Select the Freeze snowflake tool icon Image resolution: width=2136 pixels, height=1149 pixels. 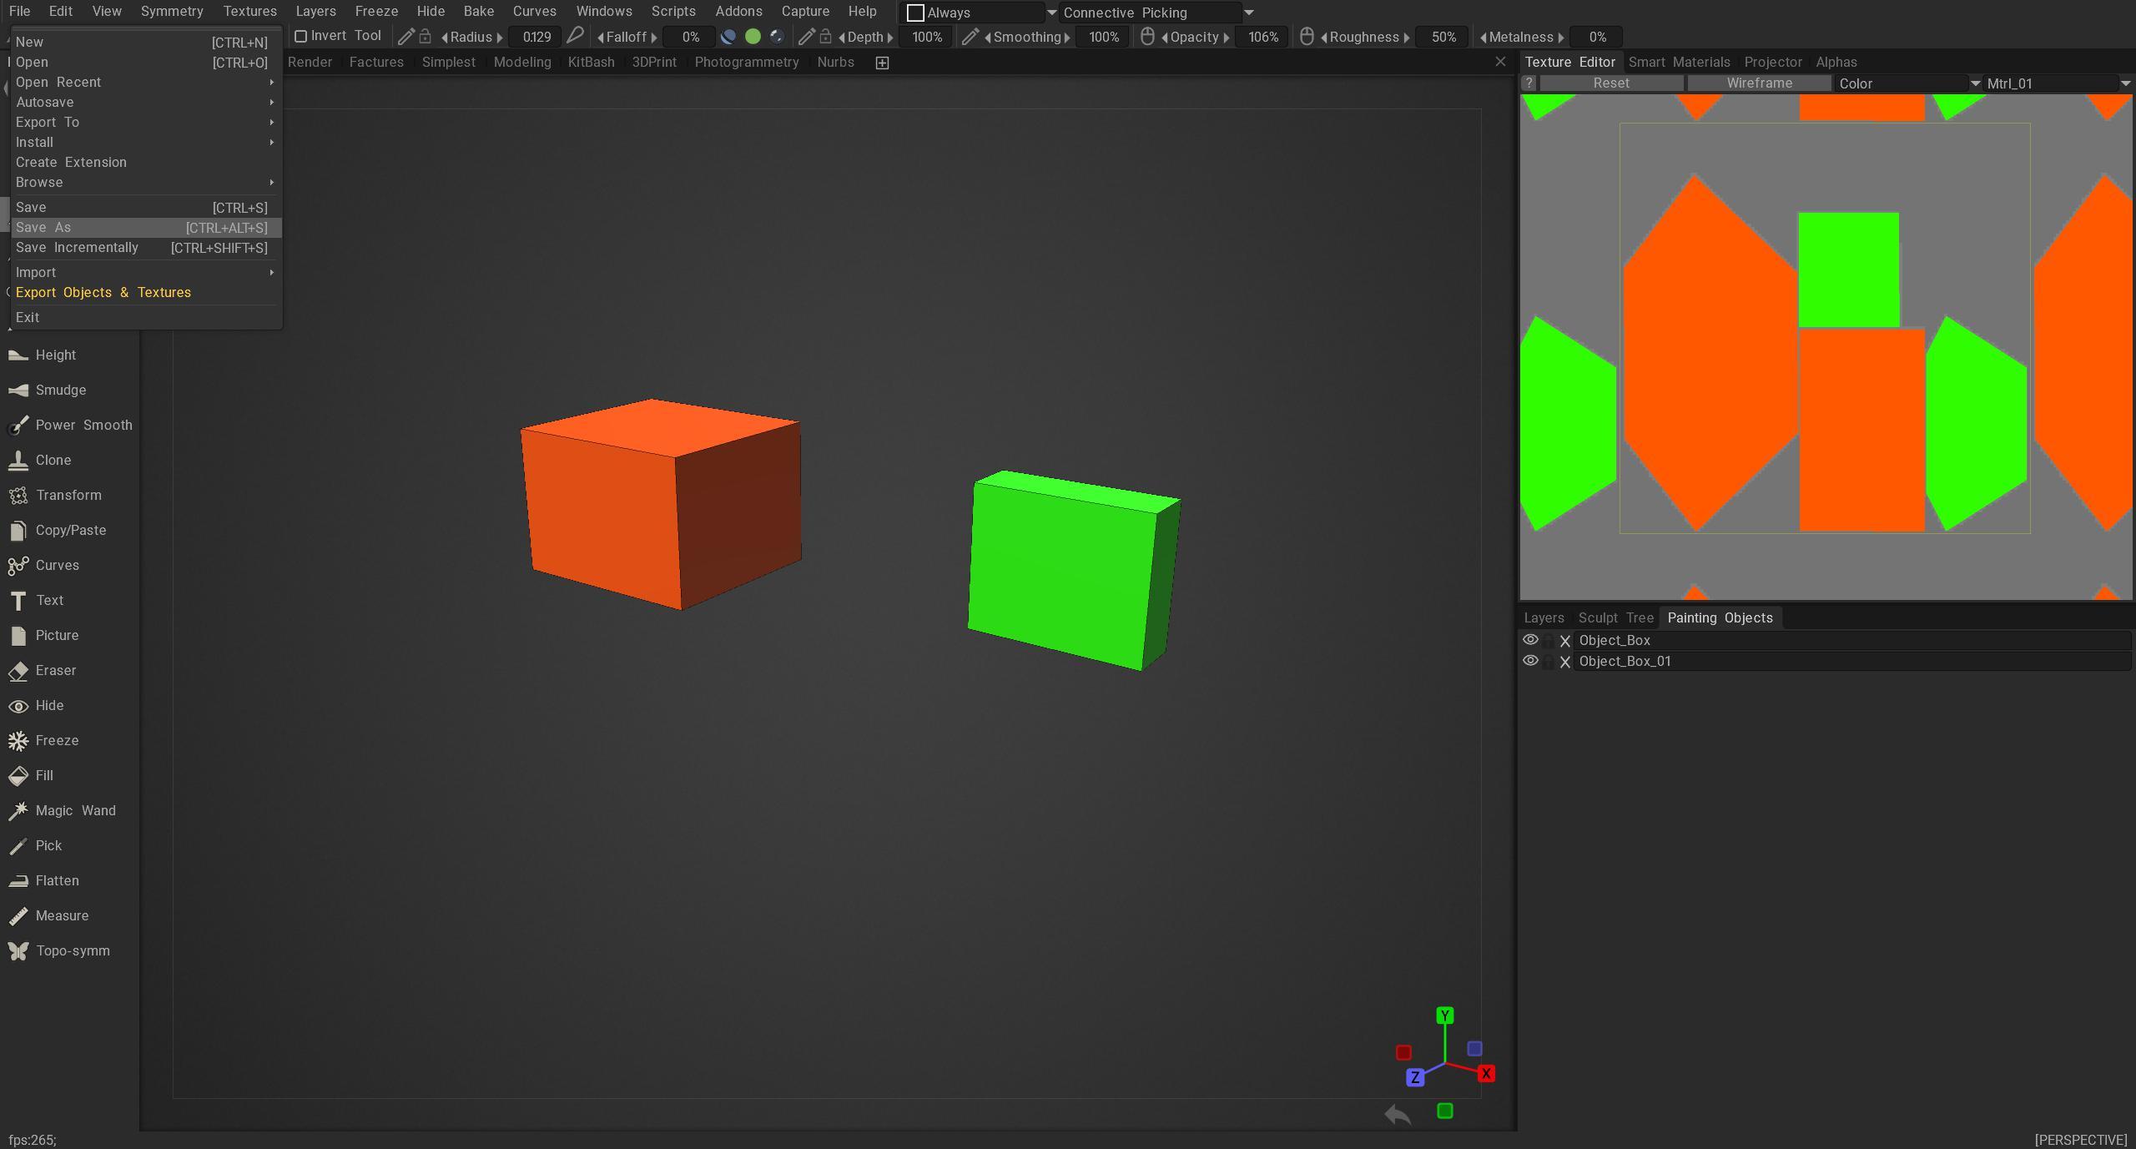coord(18,741)
